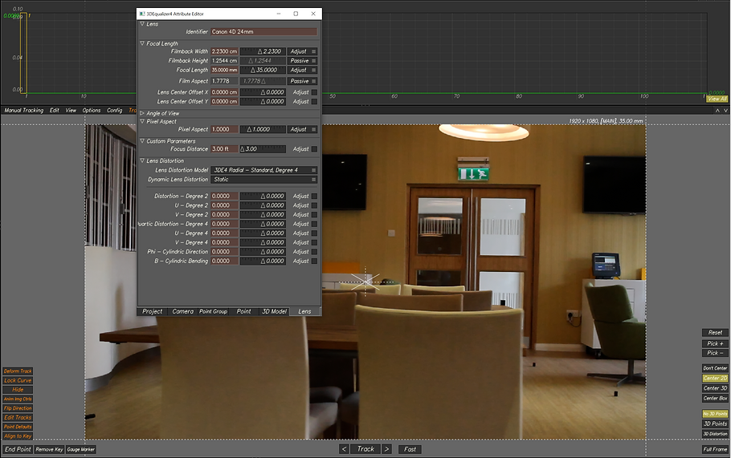Click the lens Identifier text field
Viewport: 731px width, 458px height.
(x=263, y=31)
